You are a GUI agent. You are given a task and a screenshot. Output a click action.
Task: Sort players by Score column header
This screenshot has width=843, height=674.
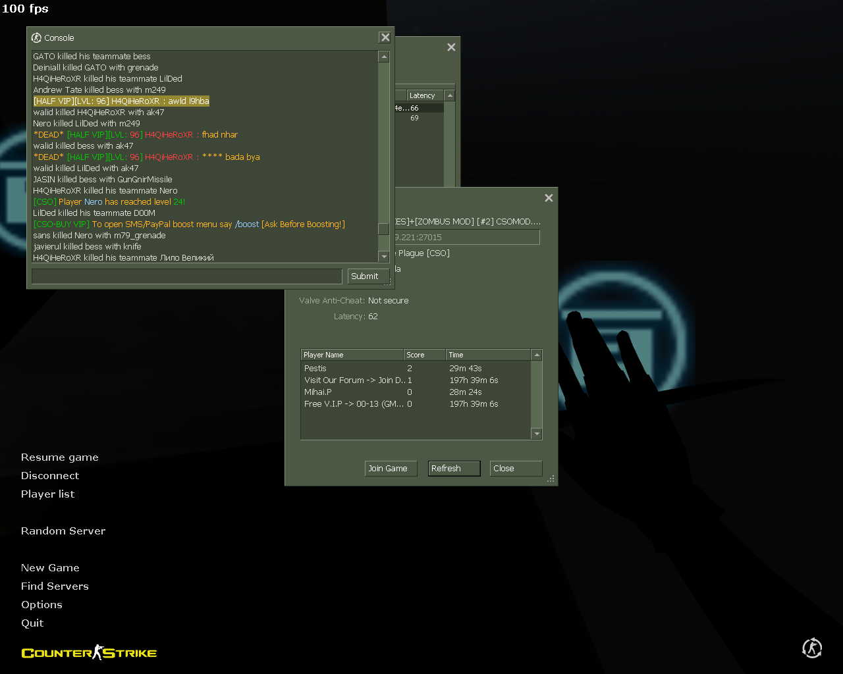[424, 355]
